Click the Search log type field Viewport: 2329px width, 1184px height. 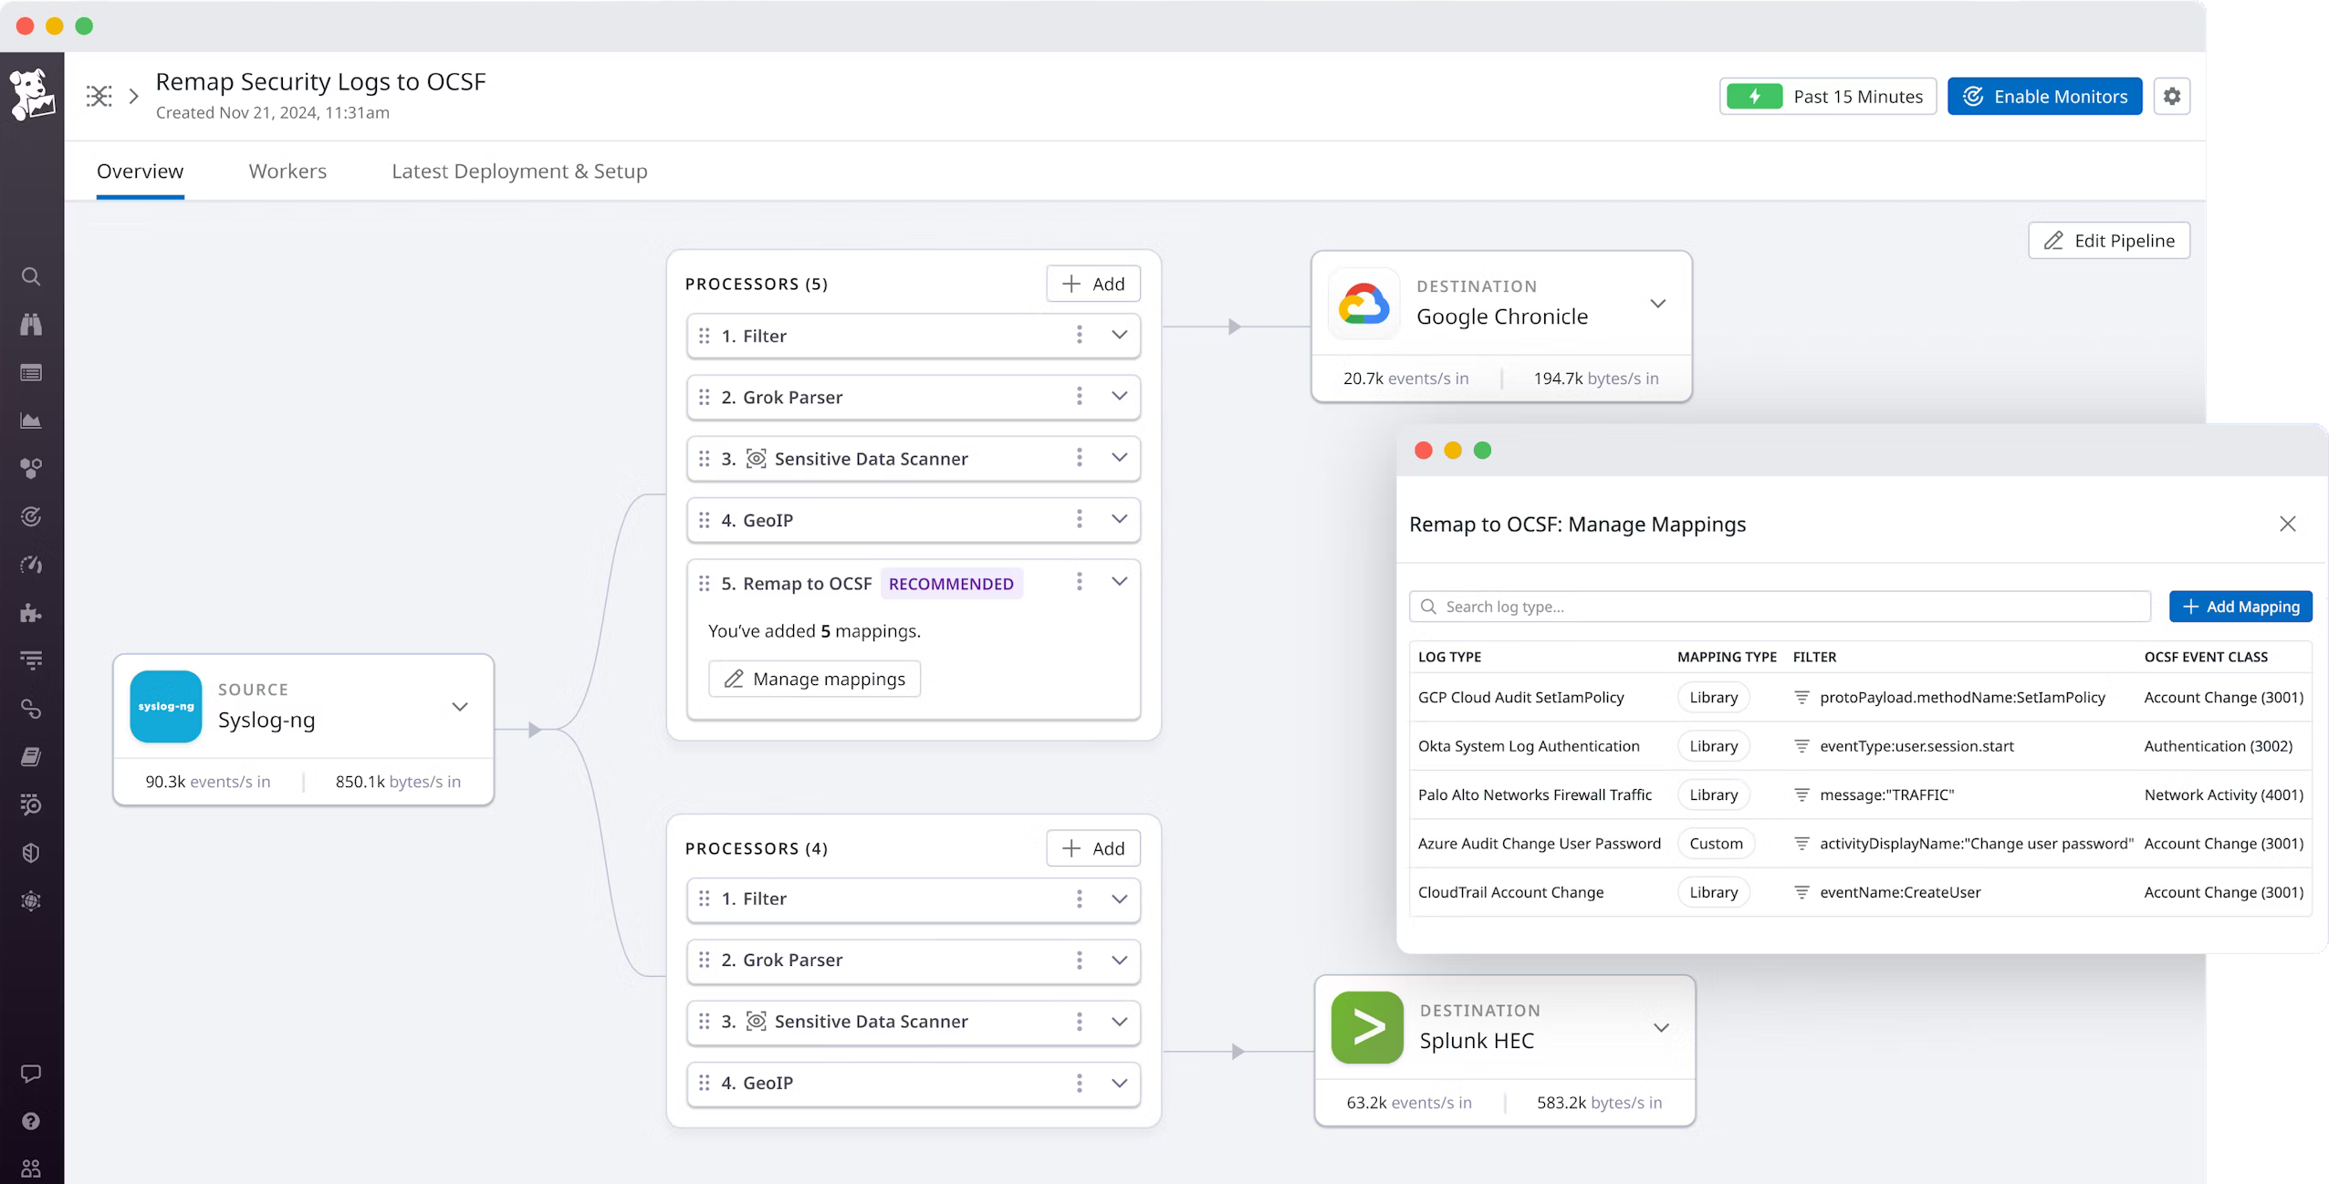1780,608
